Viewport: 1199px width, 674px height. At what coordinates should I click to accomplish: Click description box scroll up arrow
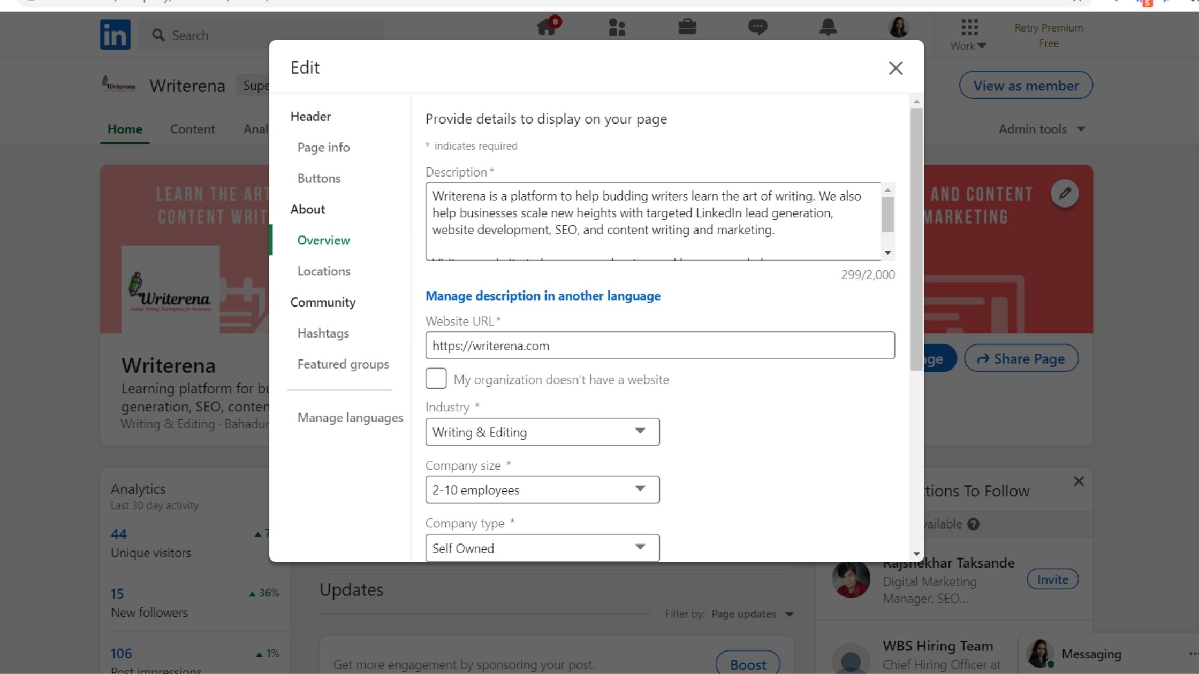pos(887,190)
